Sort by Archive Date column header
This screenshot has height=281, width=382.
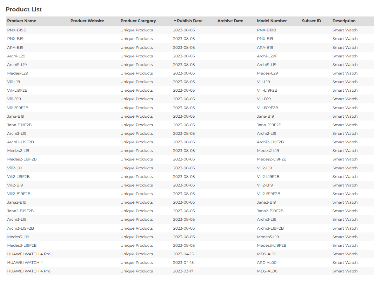(230, 21)
